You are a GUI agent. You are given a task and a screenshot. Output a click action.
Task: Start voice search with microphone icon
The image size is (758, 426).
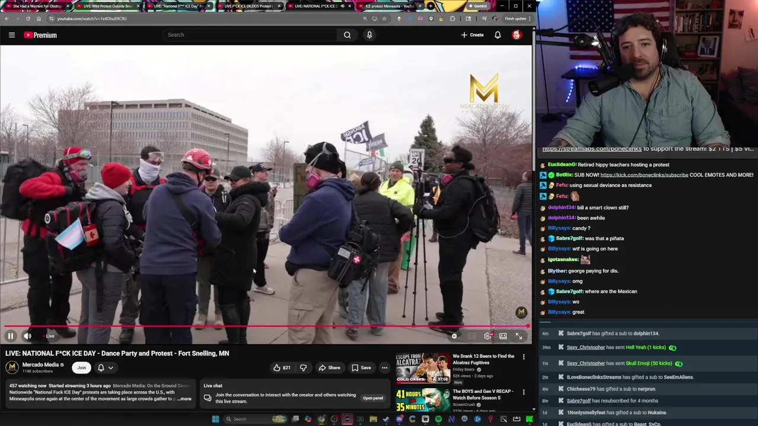[370, 35]
